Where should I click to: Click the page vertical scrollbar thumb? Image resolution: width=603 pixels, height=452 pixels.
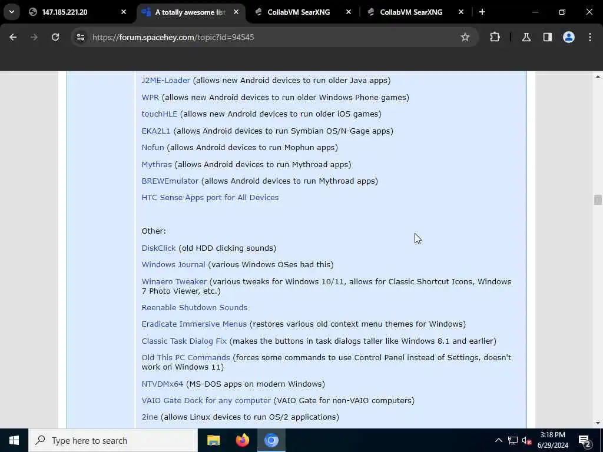pos(598,200)
